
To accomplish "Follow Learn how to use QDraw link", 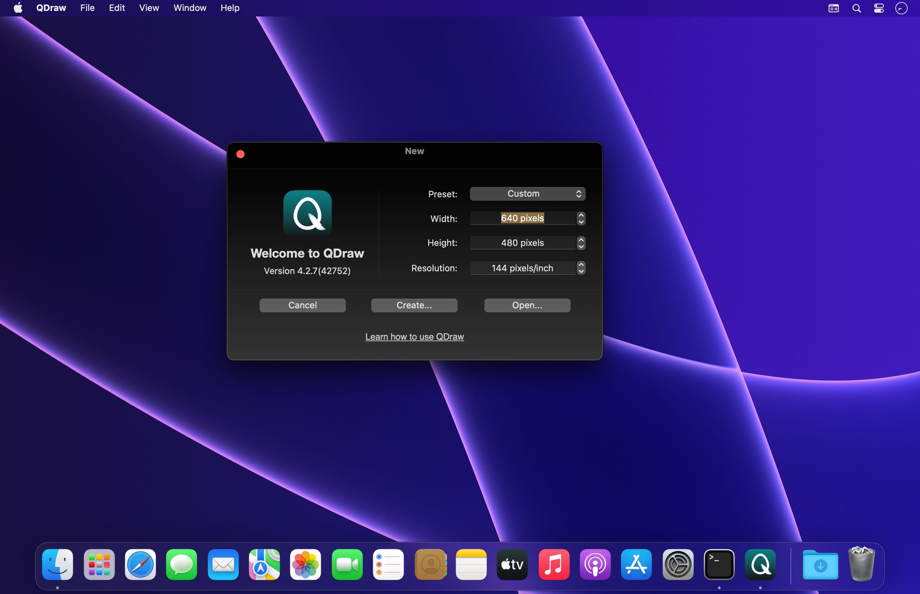I will [x=414, y=337].
